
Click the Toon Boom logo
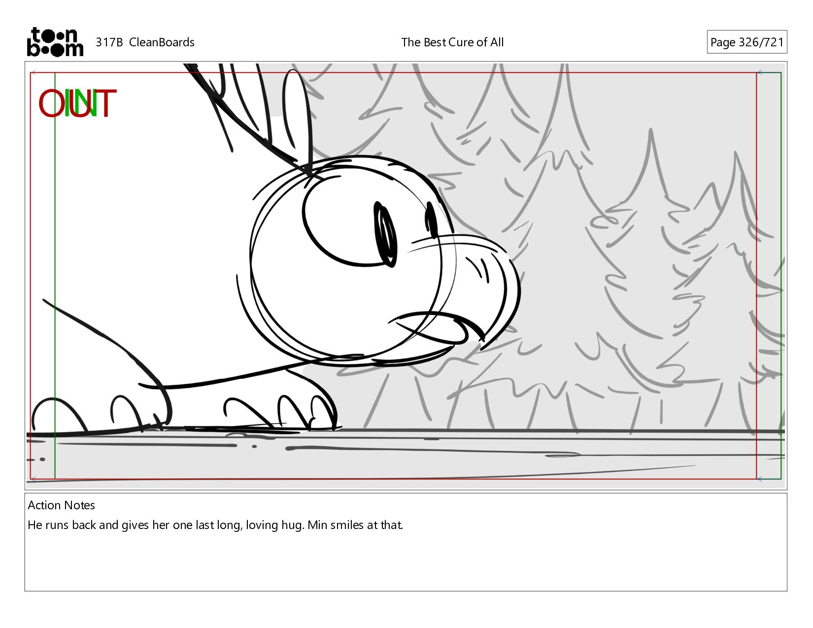tap(55, 42)
